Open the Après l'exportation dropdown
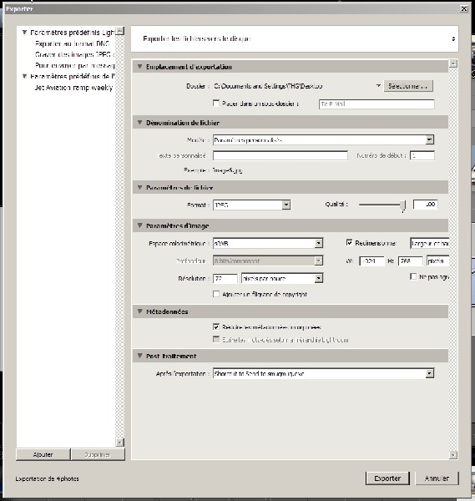Screen dimensions: 475x501 pyautogui.click(x=430, y=373)
